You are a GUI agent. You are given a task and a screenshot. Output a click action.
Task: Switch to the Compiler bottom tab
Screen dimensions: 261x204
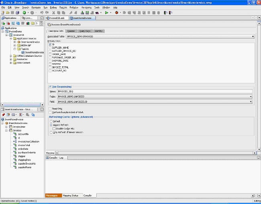click(x=88, y=196)
